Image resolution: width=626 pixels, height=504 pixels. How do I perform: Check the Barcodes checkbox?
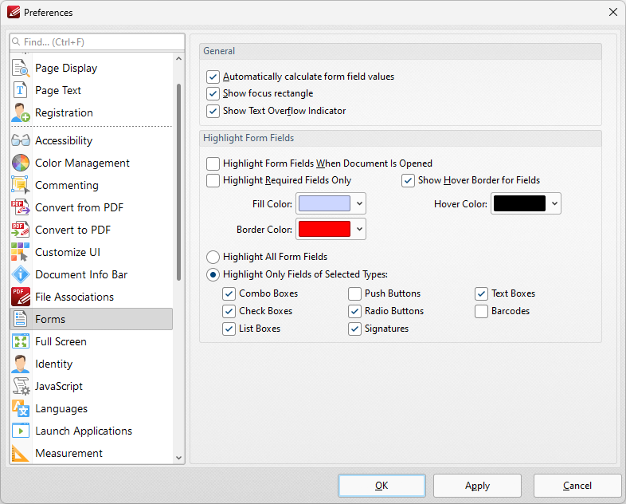[x=482, y=311]
